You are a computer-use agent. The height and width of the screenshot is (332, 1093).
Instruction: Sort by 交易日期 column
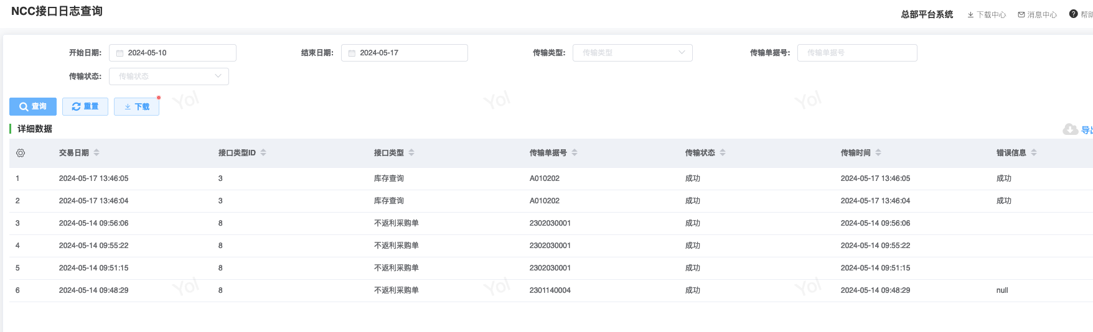[x=96, y=153]
